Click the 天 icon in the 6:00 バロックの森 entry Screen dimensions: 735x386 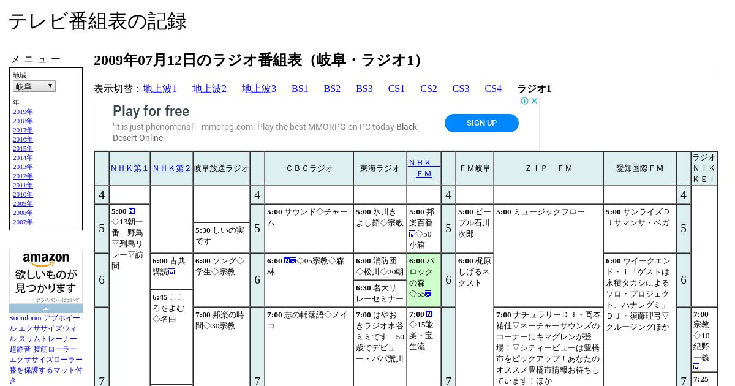click(428, 293)
